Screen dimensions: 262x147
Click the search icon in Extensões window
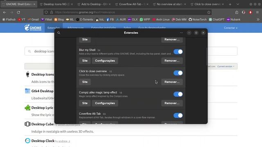click(59, 33)
